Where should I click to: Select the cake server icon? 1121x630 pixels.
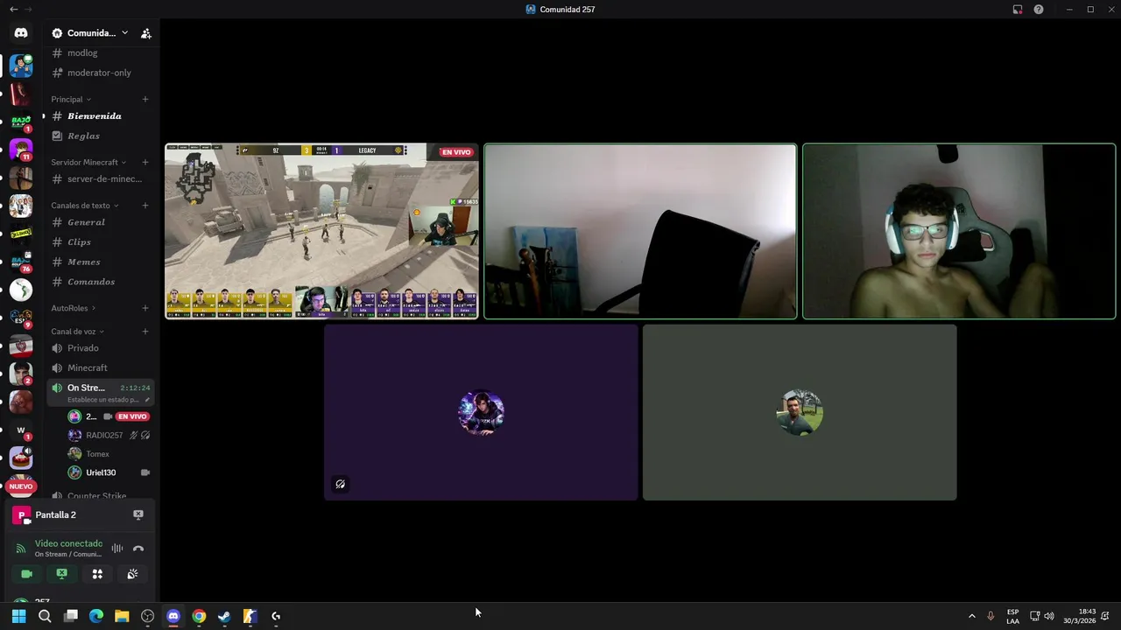click(21, 458)
